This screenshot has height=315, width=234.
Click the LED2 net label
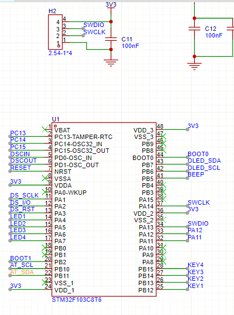(x=18, y=223)
